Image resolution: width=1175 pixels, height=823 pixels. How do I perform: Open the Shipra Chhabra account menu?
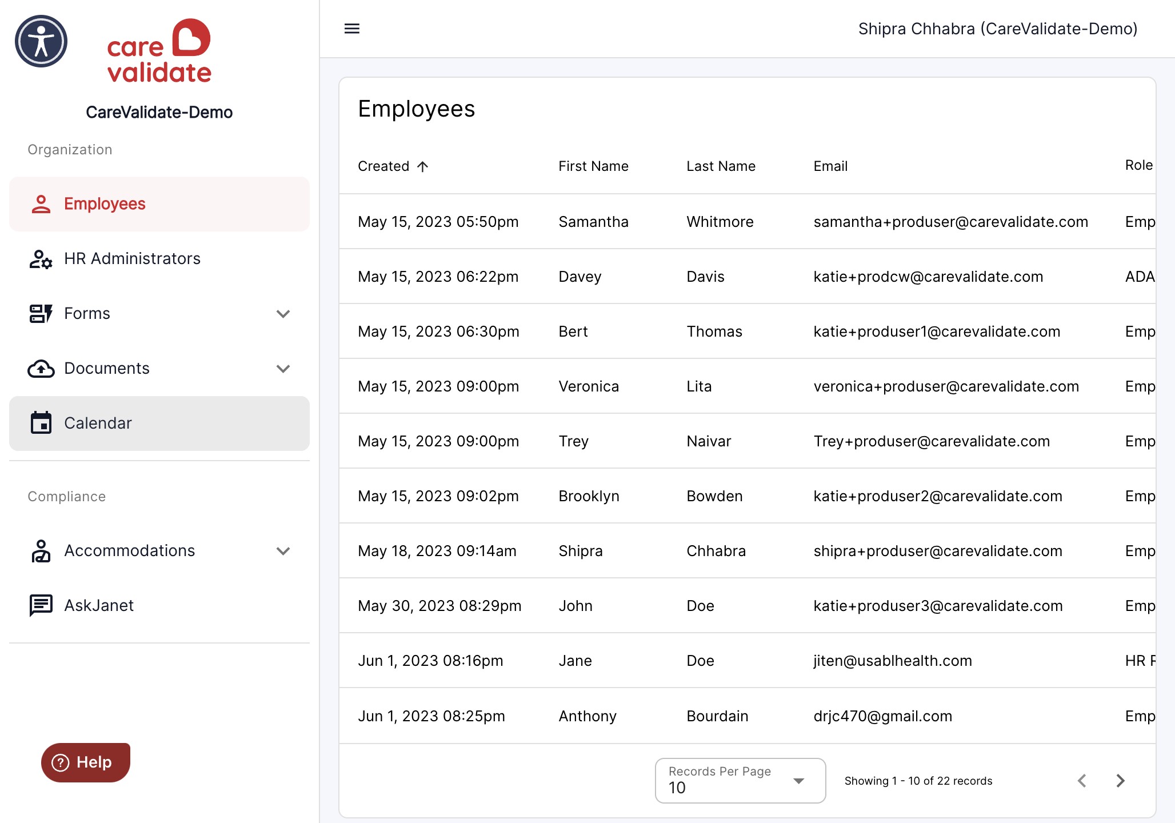tap(998, 29)
